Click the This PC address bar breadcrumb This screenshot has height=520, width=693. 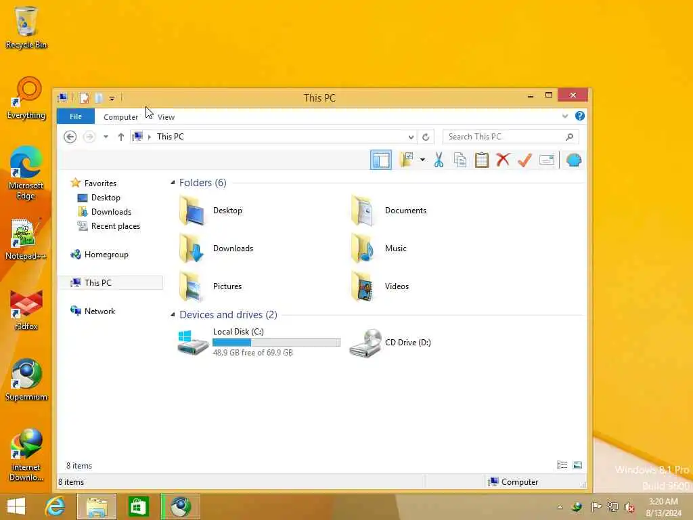pos(170,137)
